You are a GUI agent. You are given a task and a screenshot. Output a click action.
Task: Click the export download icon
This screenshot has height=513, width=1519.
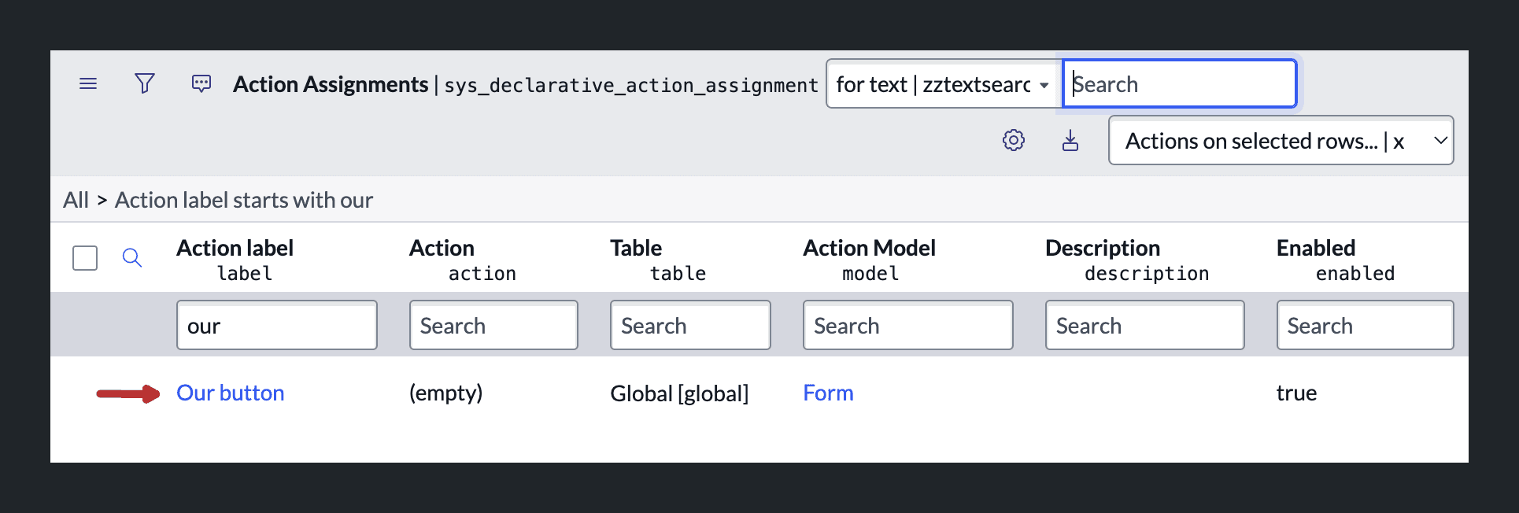(1070, 140)
